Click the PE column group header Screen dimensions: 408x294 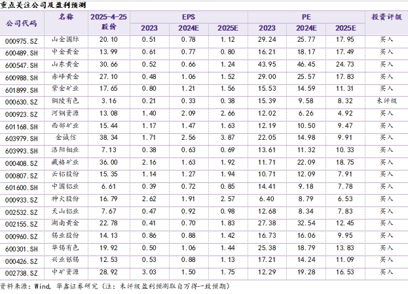click(x=306, y=17)
